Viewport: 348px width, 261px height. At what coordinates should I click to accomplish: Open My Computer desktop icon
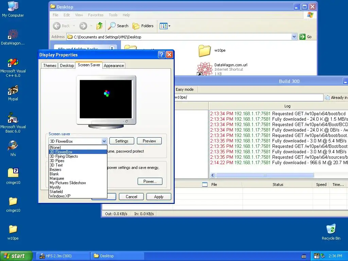13,9
